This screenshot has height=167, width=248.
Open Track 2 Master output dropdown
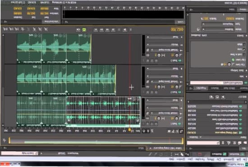(x=163, y=76)
